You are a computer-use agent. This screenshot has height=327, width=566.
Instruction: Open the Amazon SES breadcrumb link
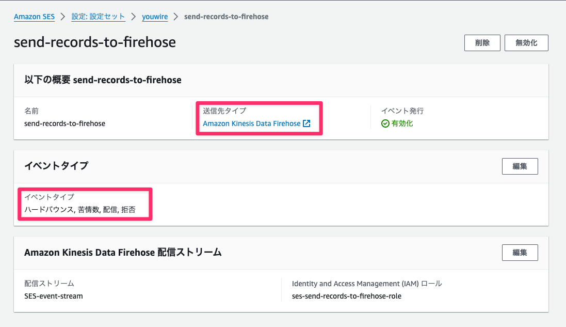click(x=34, y=17)
